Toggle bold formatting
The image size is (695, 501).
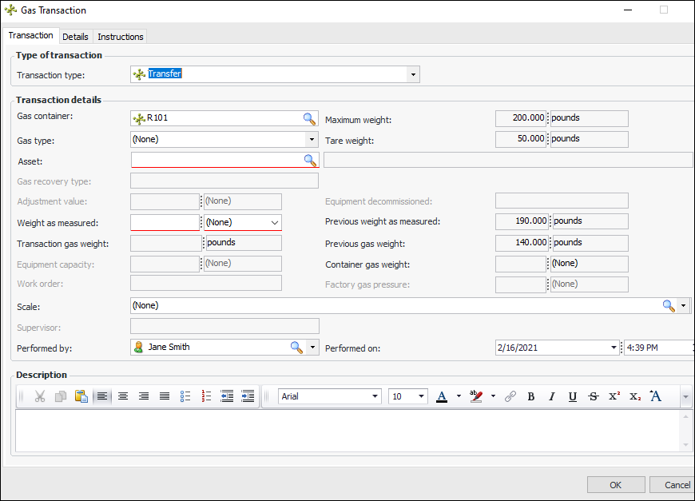[531, 396]
